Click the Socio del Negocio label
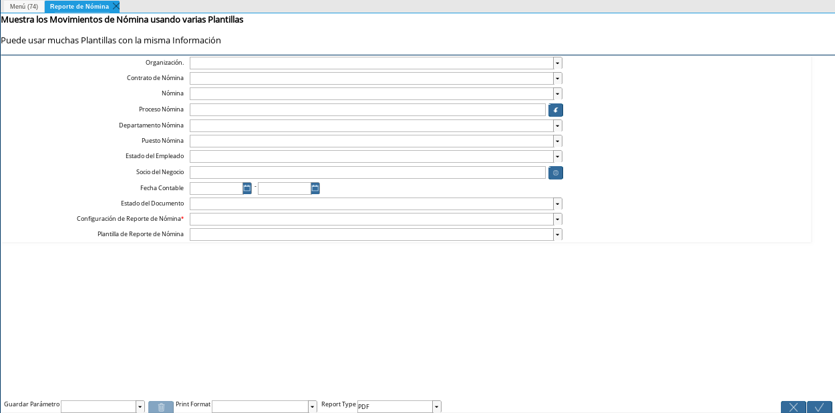This screenshot has width=835, height=413. 160,172
